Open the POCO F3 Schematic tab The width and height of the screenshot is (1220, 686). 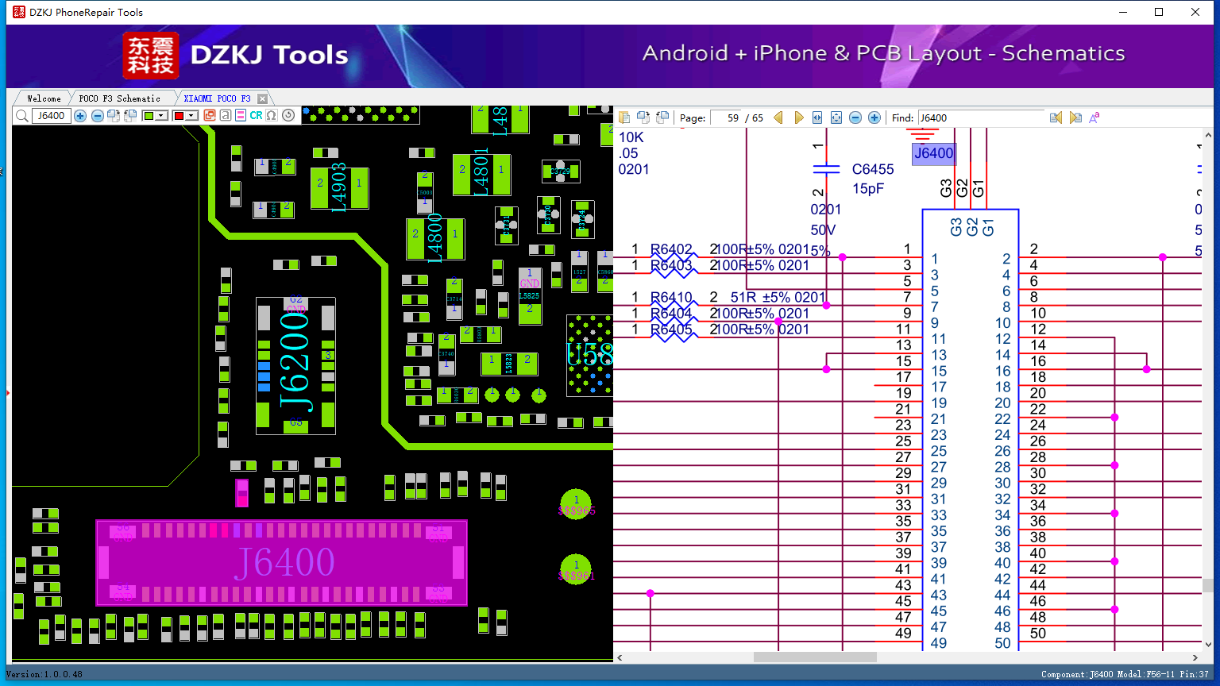point(120,98)
